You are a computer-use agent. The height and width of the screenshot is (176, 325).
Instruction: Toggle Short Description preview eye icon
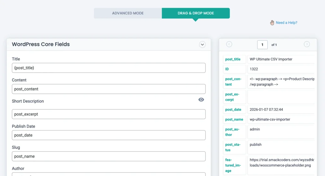point(201,100)
